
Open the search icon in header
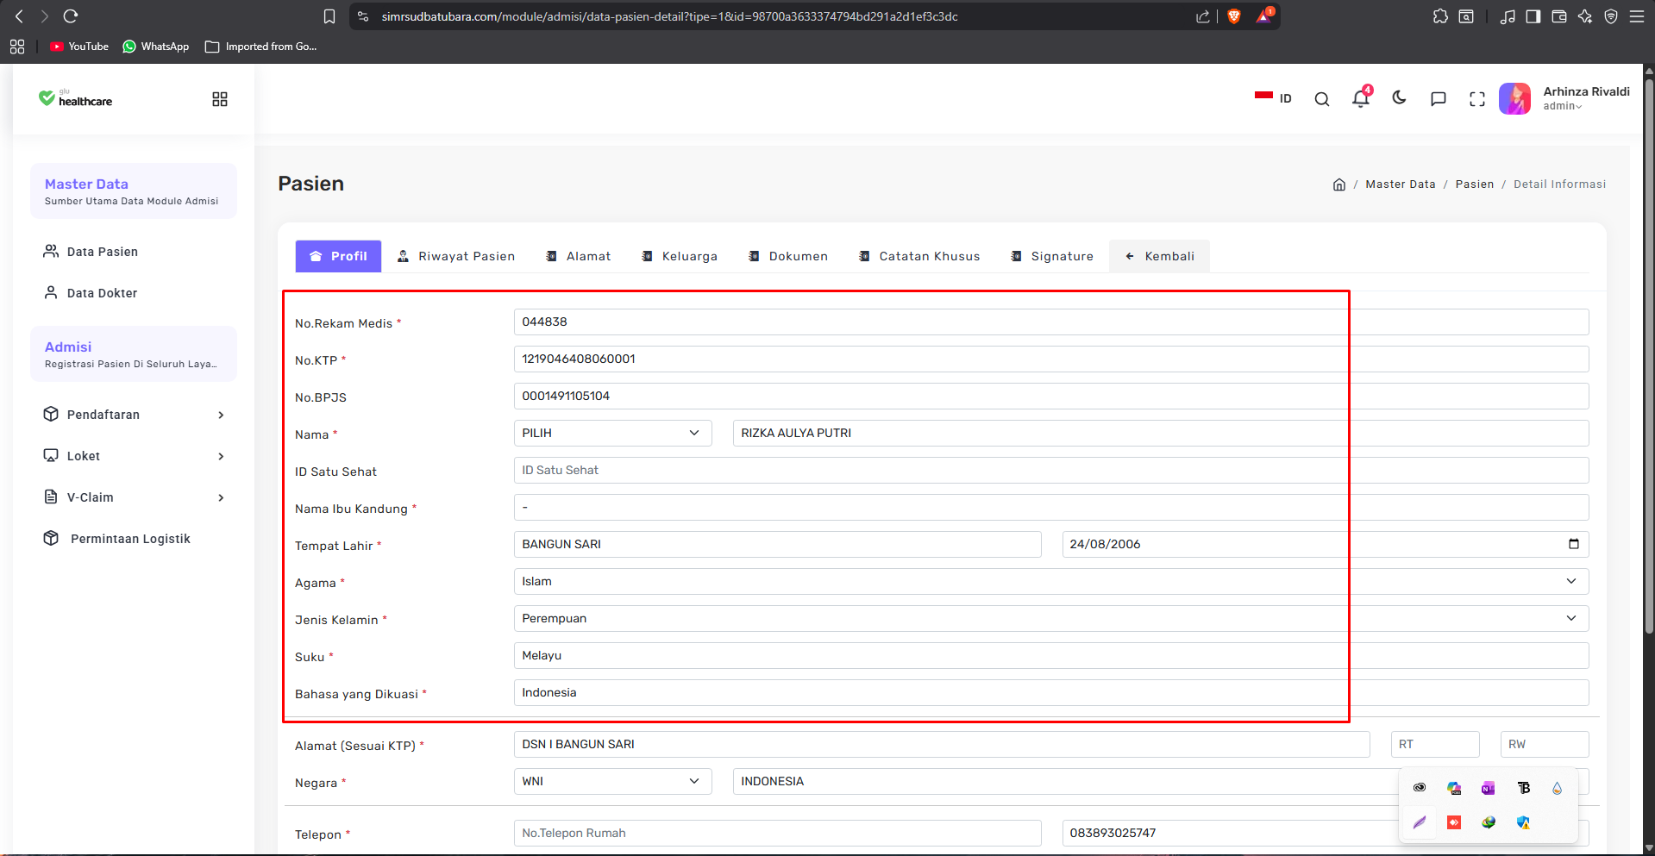pyautogui.click(x=1321, y=99)
